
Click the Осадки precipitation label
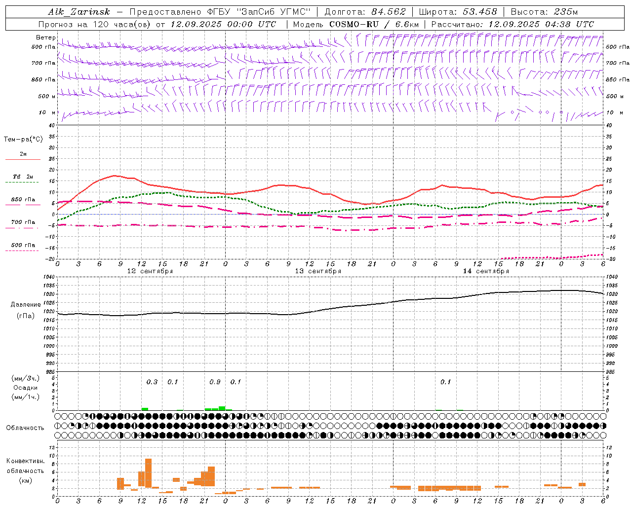25,388
